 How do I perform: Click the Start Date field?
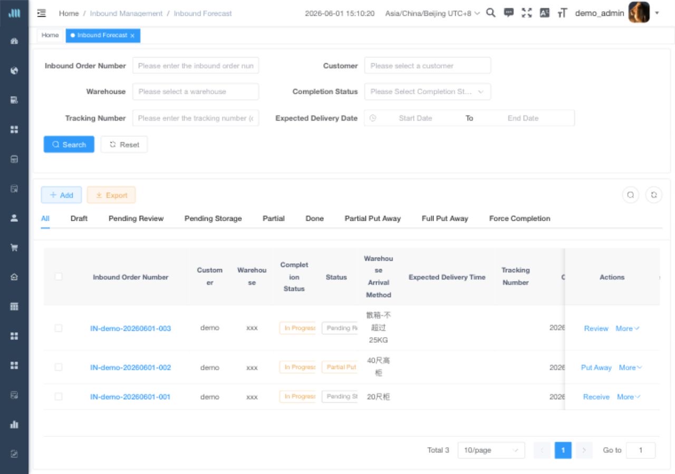tap(416, 118)
